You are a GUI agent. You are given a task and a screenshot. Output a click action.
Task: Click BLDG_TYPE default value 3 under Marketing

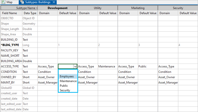(148, 45)
